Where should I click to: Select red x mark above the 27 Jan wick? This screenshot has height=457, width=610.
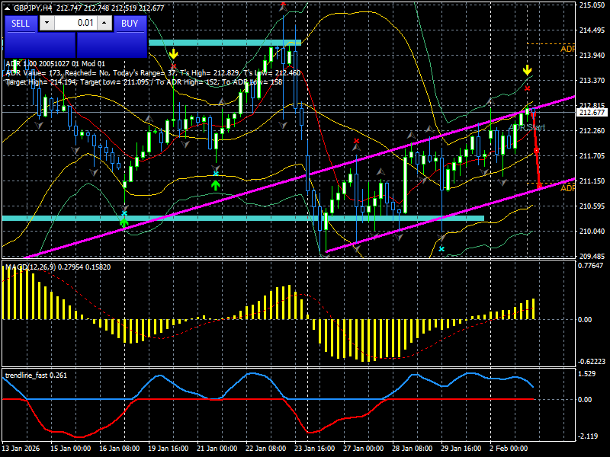(x=356, y=141)
